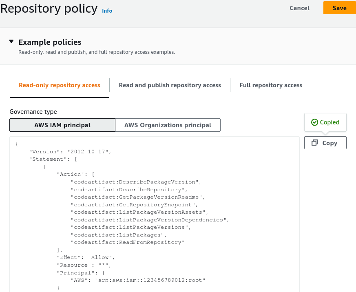Screen dimensions: 356x292
Task: Click the Governance type label
Action: pyautogui.click(x=33, y=112)
